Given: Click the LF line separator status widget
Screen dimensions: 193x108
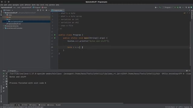Looking at the screenshot, I should [176, 107].
